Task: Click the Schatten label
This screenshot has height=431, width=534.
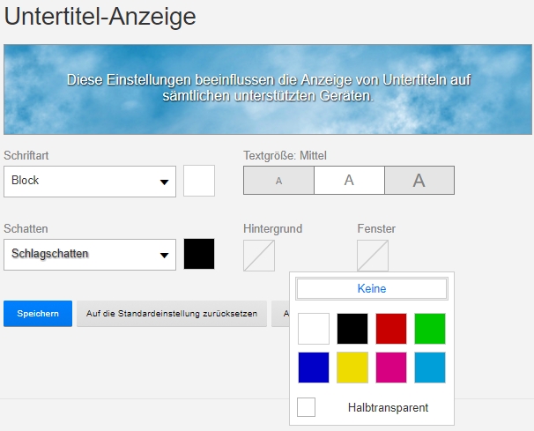Action: click(x=26, y=228)
